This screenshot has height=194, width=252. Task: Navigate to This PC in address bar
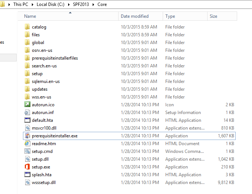coord(21,4)
